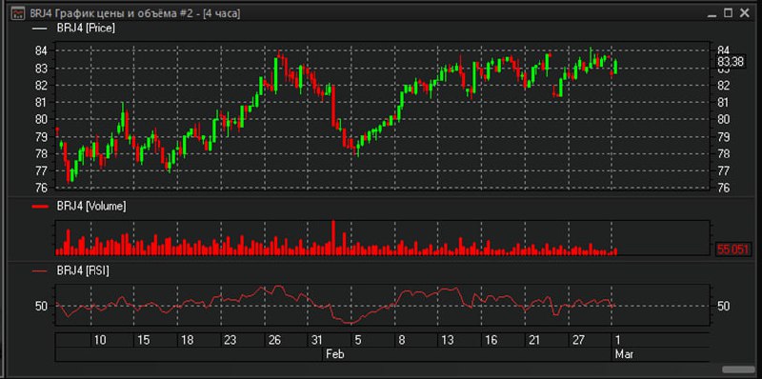Click the Mar month label

[625, 354]
